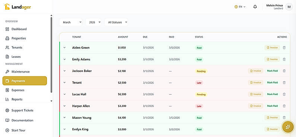Expand Jackson Baker's payment row
The height and width of the screenshot is (137, 296).
click(64, 71)
